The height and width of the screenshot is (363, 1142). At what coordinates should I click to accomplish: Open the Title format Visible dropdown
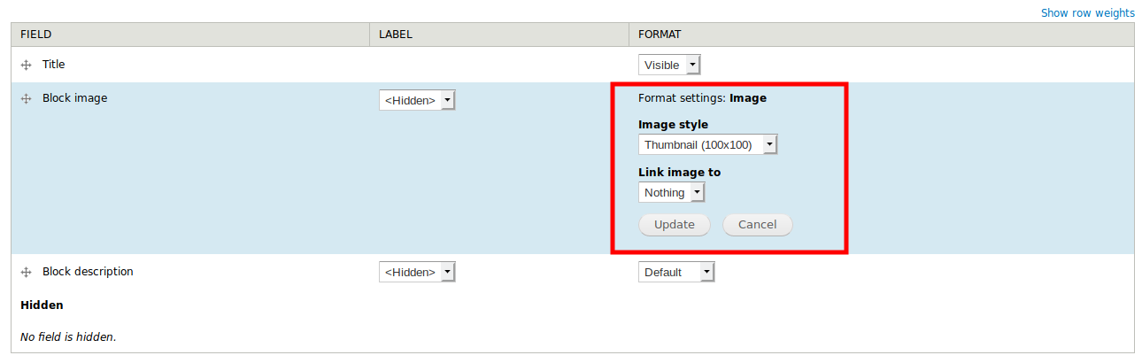pyautogui.click(x=669, y=65)
